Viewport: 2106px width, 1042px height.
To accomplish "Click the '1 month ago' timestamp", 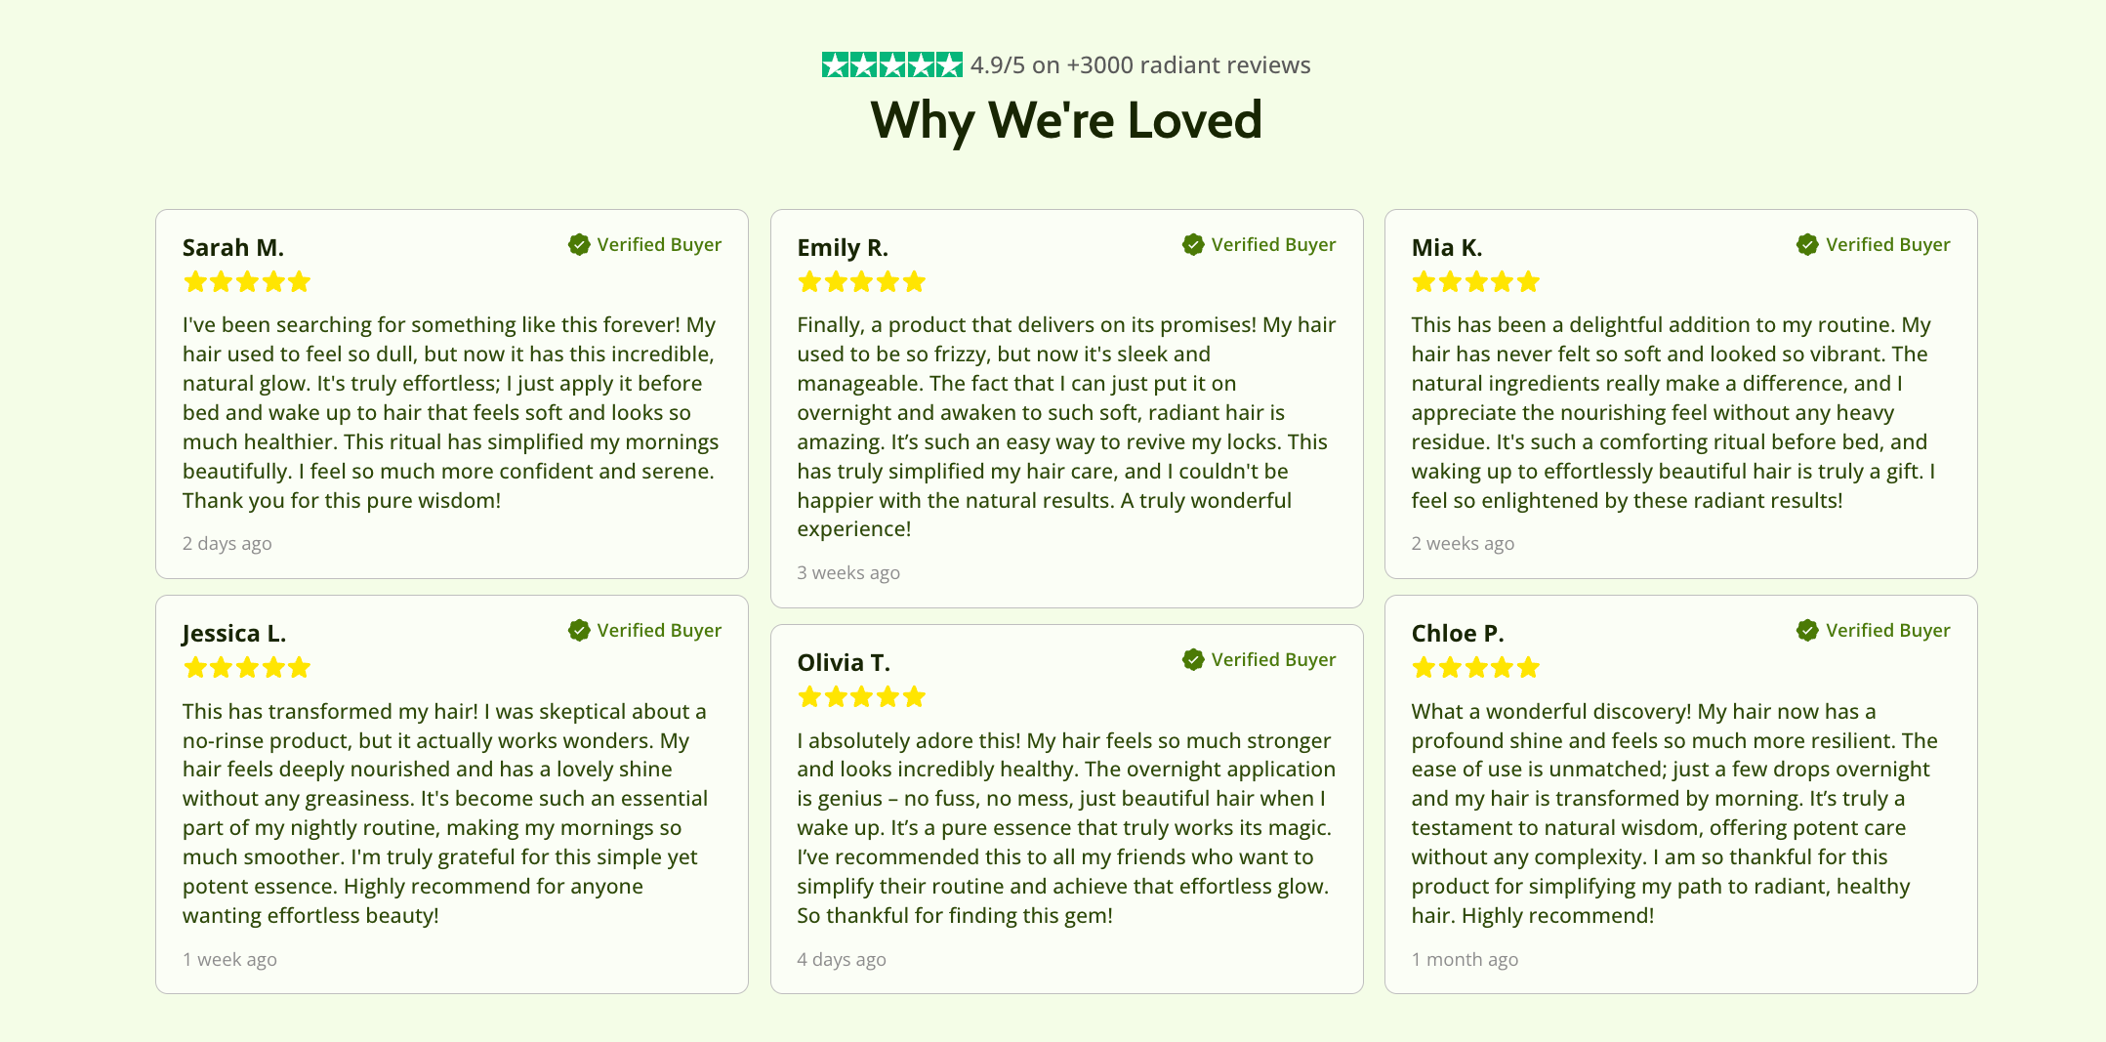I will [x=1465, y=960].
